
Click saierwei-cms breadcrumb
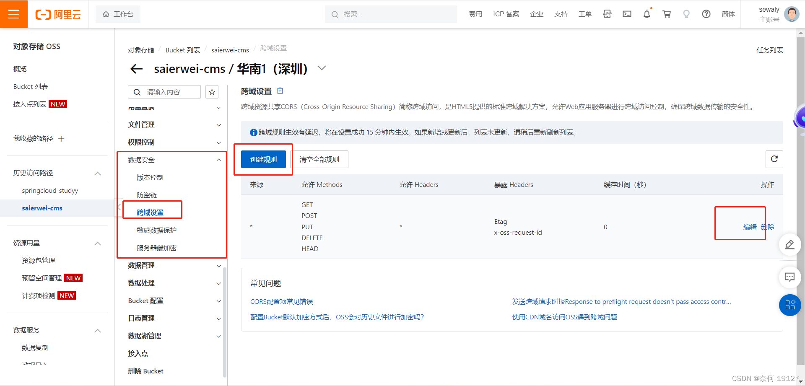(x=230, y=50)
